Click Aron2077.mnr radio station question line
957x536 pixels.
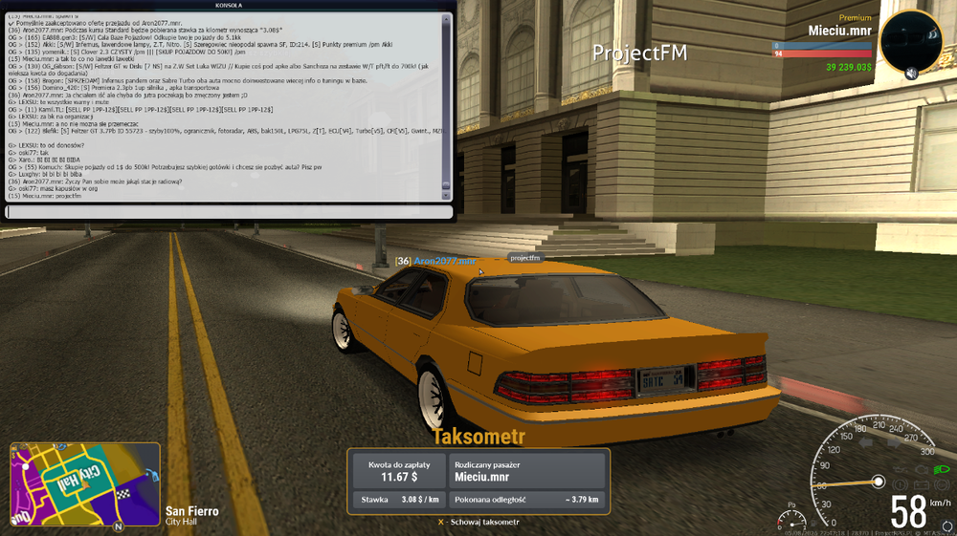pyautogui.click(x=95, y=182)
